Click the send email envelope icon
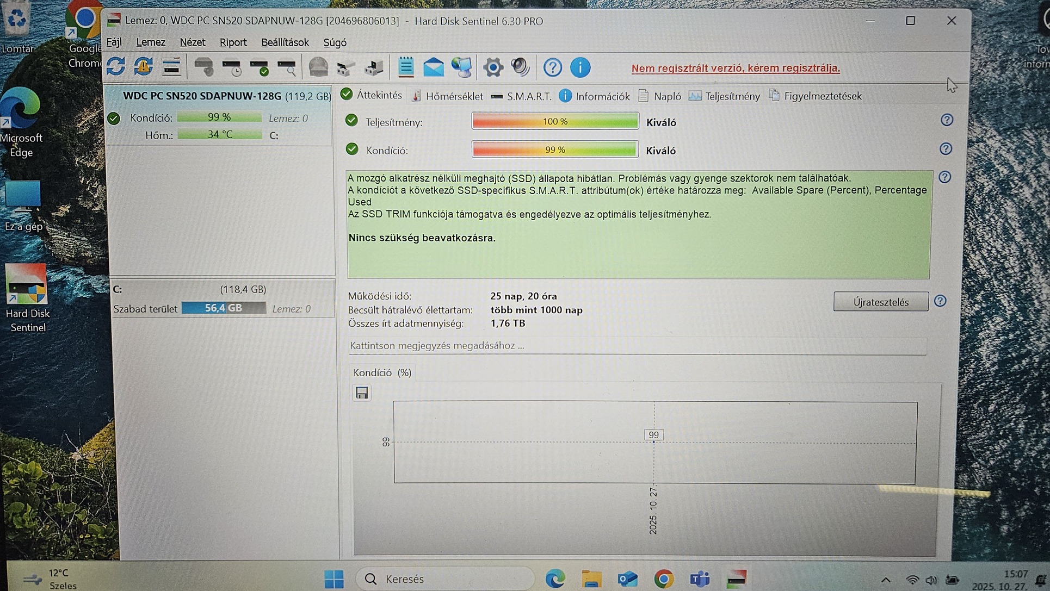Viewport: 1050px width, 591px height. (x=434, y=67)
